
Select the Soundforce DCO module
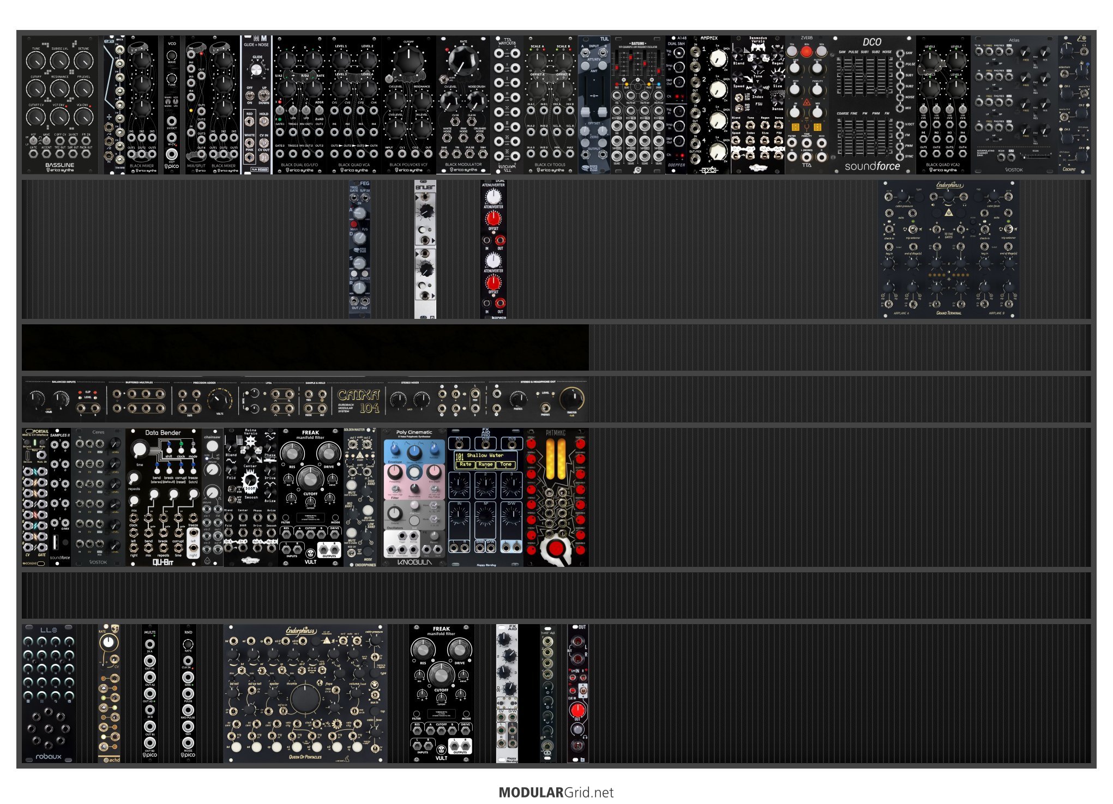point(873,105)
